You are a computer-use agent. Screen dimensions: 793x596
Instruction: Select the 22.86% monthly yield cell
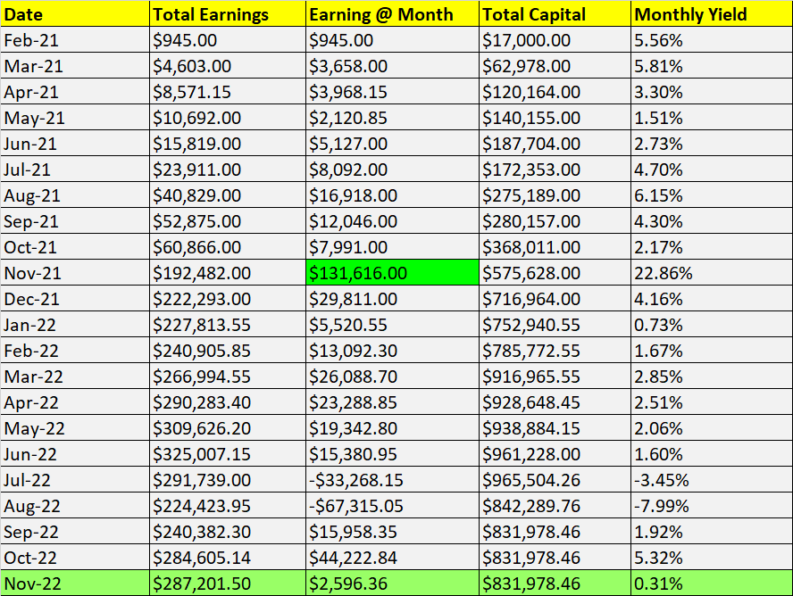tap(711, 273)
